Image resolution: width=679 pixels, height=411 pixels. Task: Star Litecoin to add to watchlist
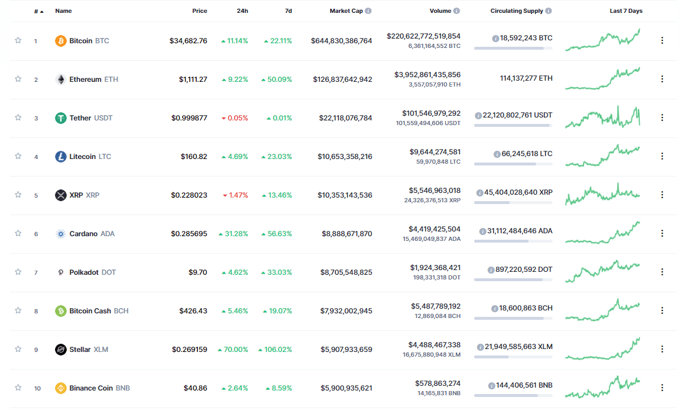click(18, 156)
